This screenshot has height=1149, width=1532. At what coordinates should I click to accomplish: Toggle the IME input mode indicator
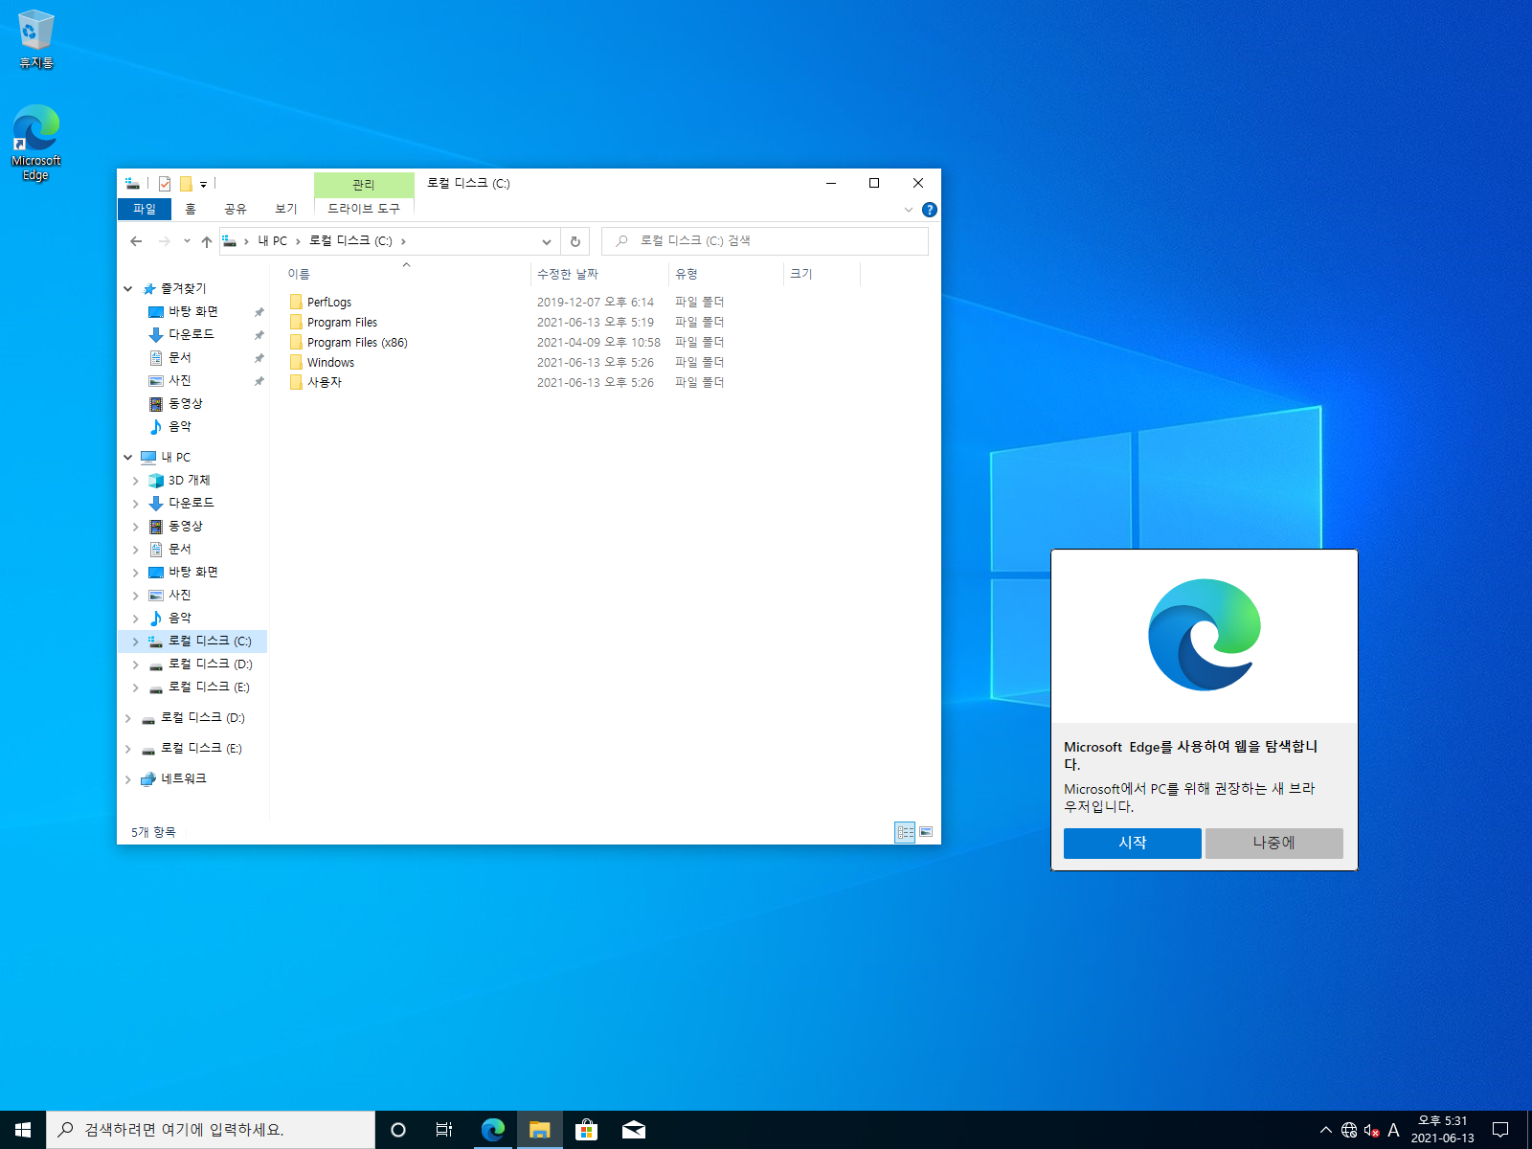[x=1394, y=1130]
